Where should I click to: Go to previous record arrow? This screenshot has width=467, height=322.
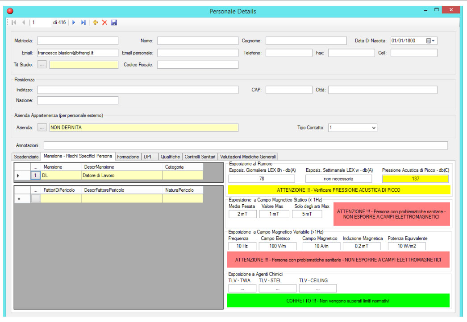(x=23, y=22)
